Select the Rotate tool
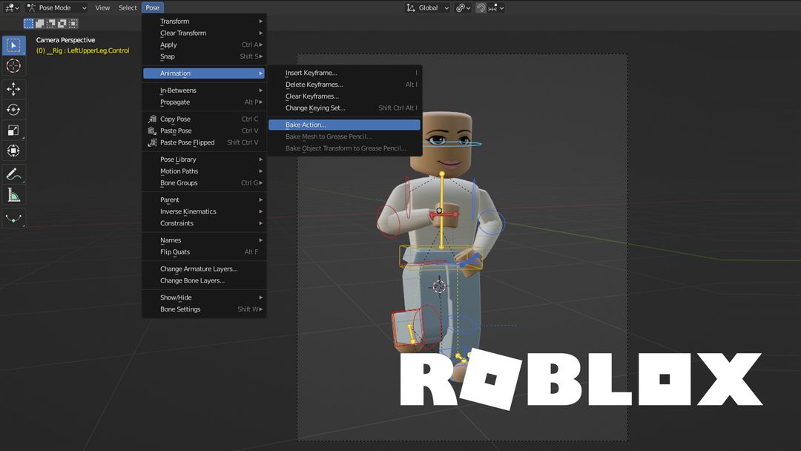This screenshot has height=451, width=801. tap(13, 109)
